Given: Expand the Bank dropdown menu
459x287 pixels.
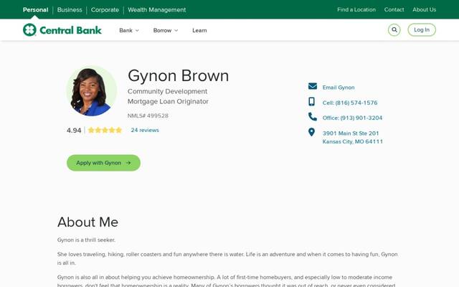Looking at the screenshot, I should click(x=129, y=30).
